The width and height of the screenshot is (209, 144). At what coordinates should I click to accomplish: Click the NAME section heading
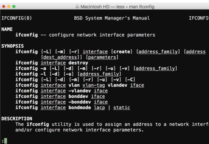click(7, 29)
